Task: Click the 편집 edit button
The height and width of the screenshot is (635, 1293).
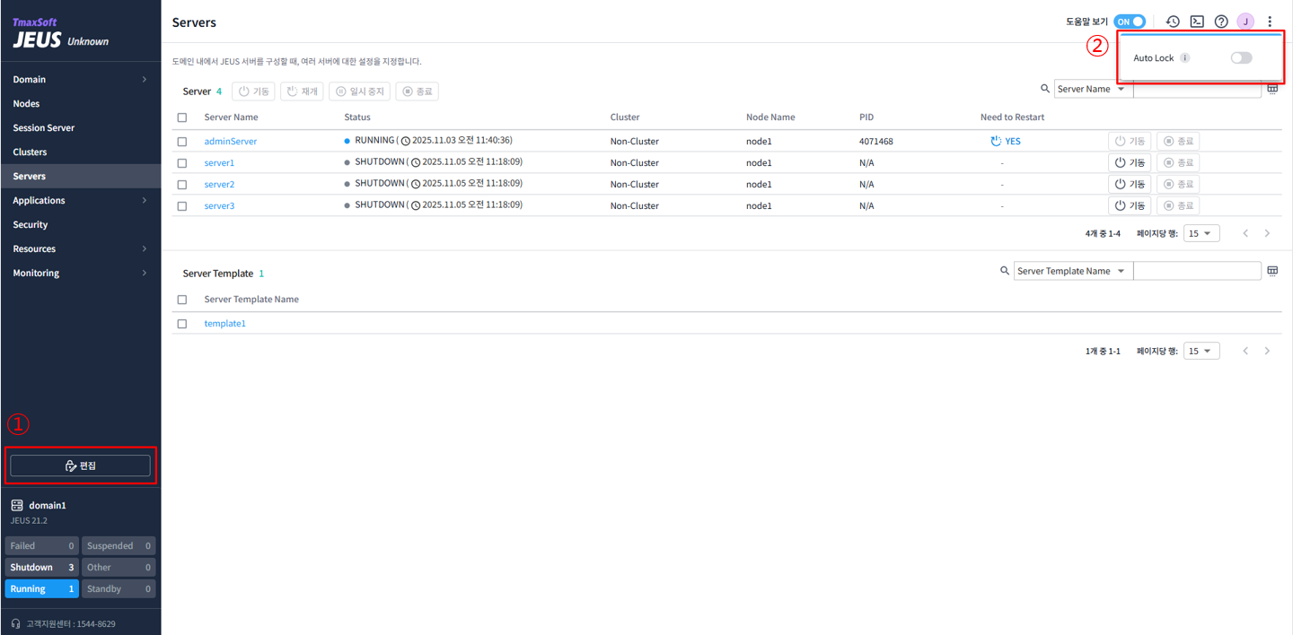Action: coord(80,465)
